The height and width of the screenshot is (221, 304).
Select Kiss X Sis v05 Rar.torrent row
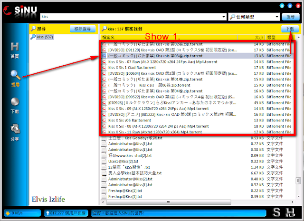(x=197, y=120)
